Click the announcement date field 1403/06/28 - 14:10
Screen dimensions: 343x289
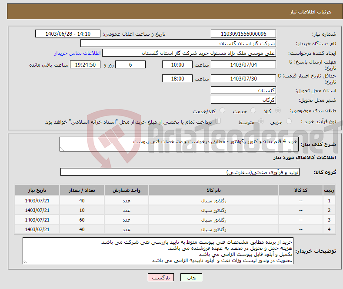(x=68, y=34)
